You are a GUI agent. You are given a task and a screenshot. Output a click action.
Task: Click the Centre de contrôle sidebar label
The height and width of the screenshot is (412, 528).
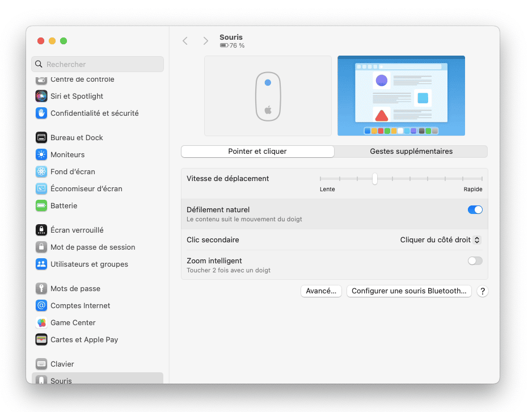coord(82,79)
